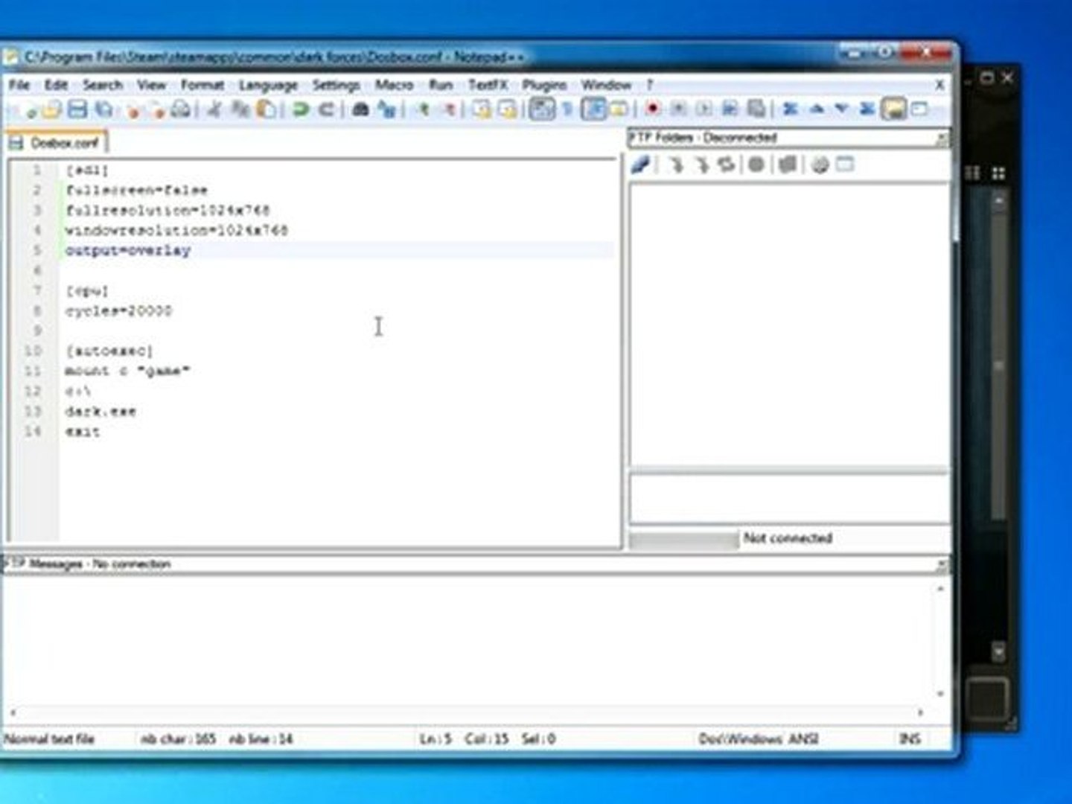Click the grid view icon in the dark window
This screenshot has height=804, width=1072.
point(998,173)
